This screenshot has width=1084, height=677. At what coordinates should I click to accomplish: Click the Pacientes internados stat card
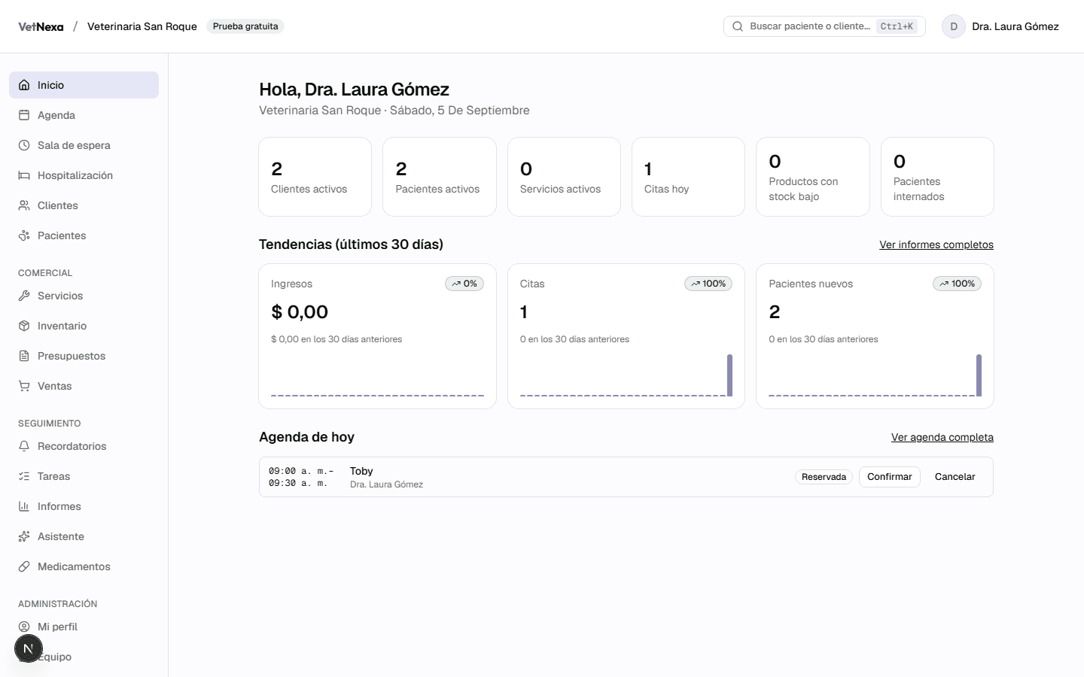click(x=937, y=177)
